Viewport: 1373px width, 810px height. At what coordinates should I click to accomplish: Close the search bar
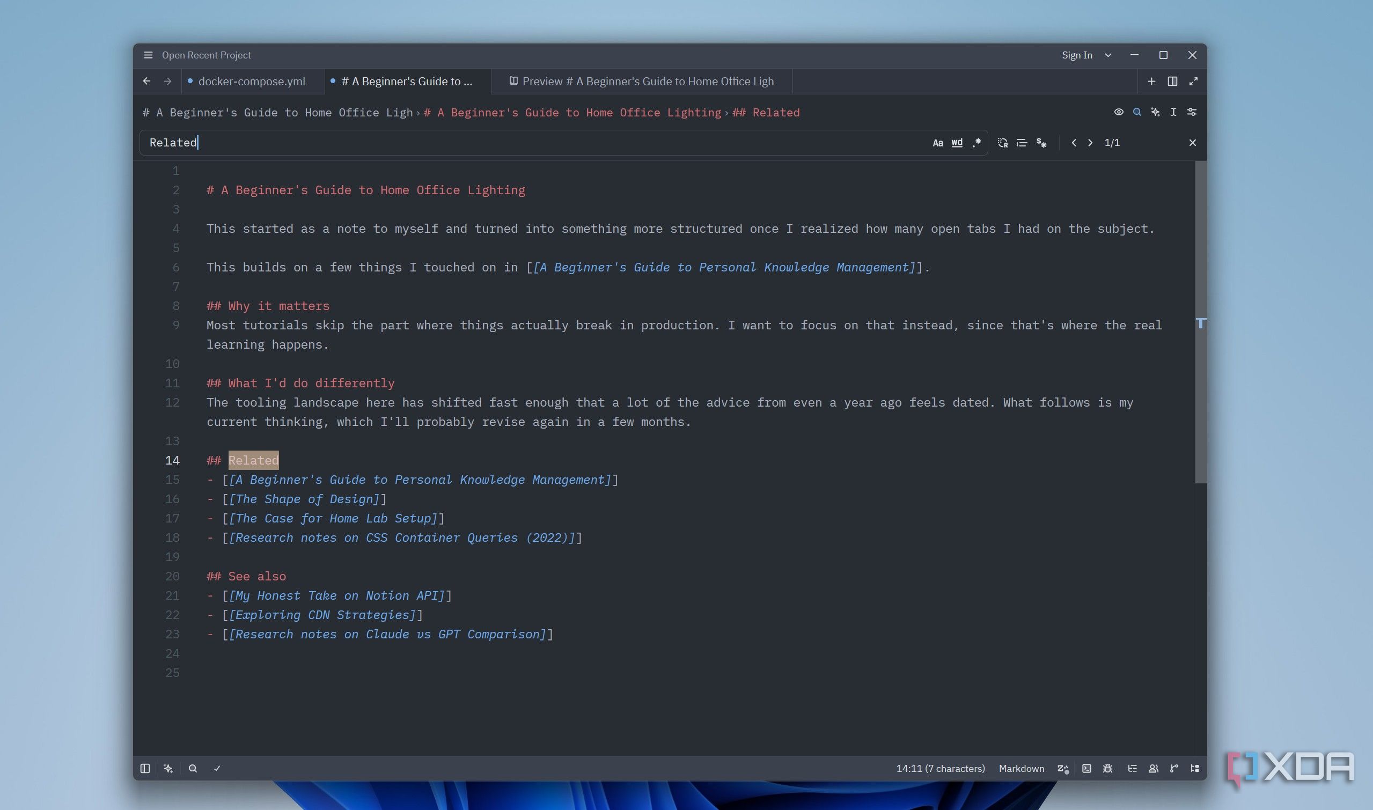pos(1193,143)
